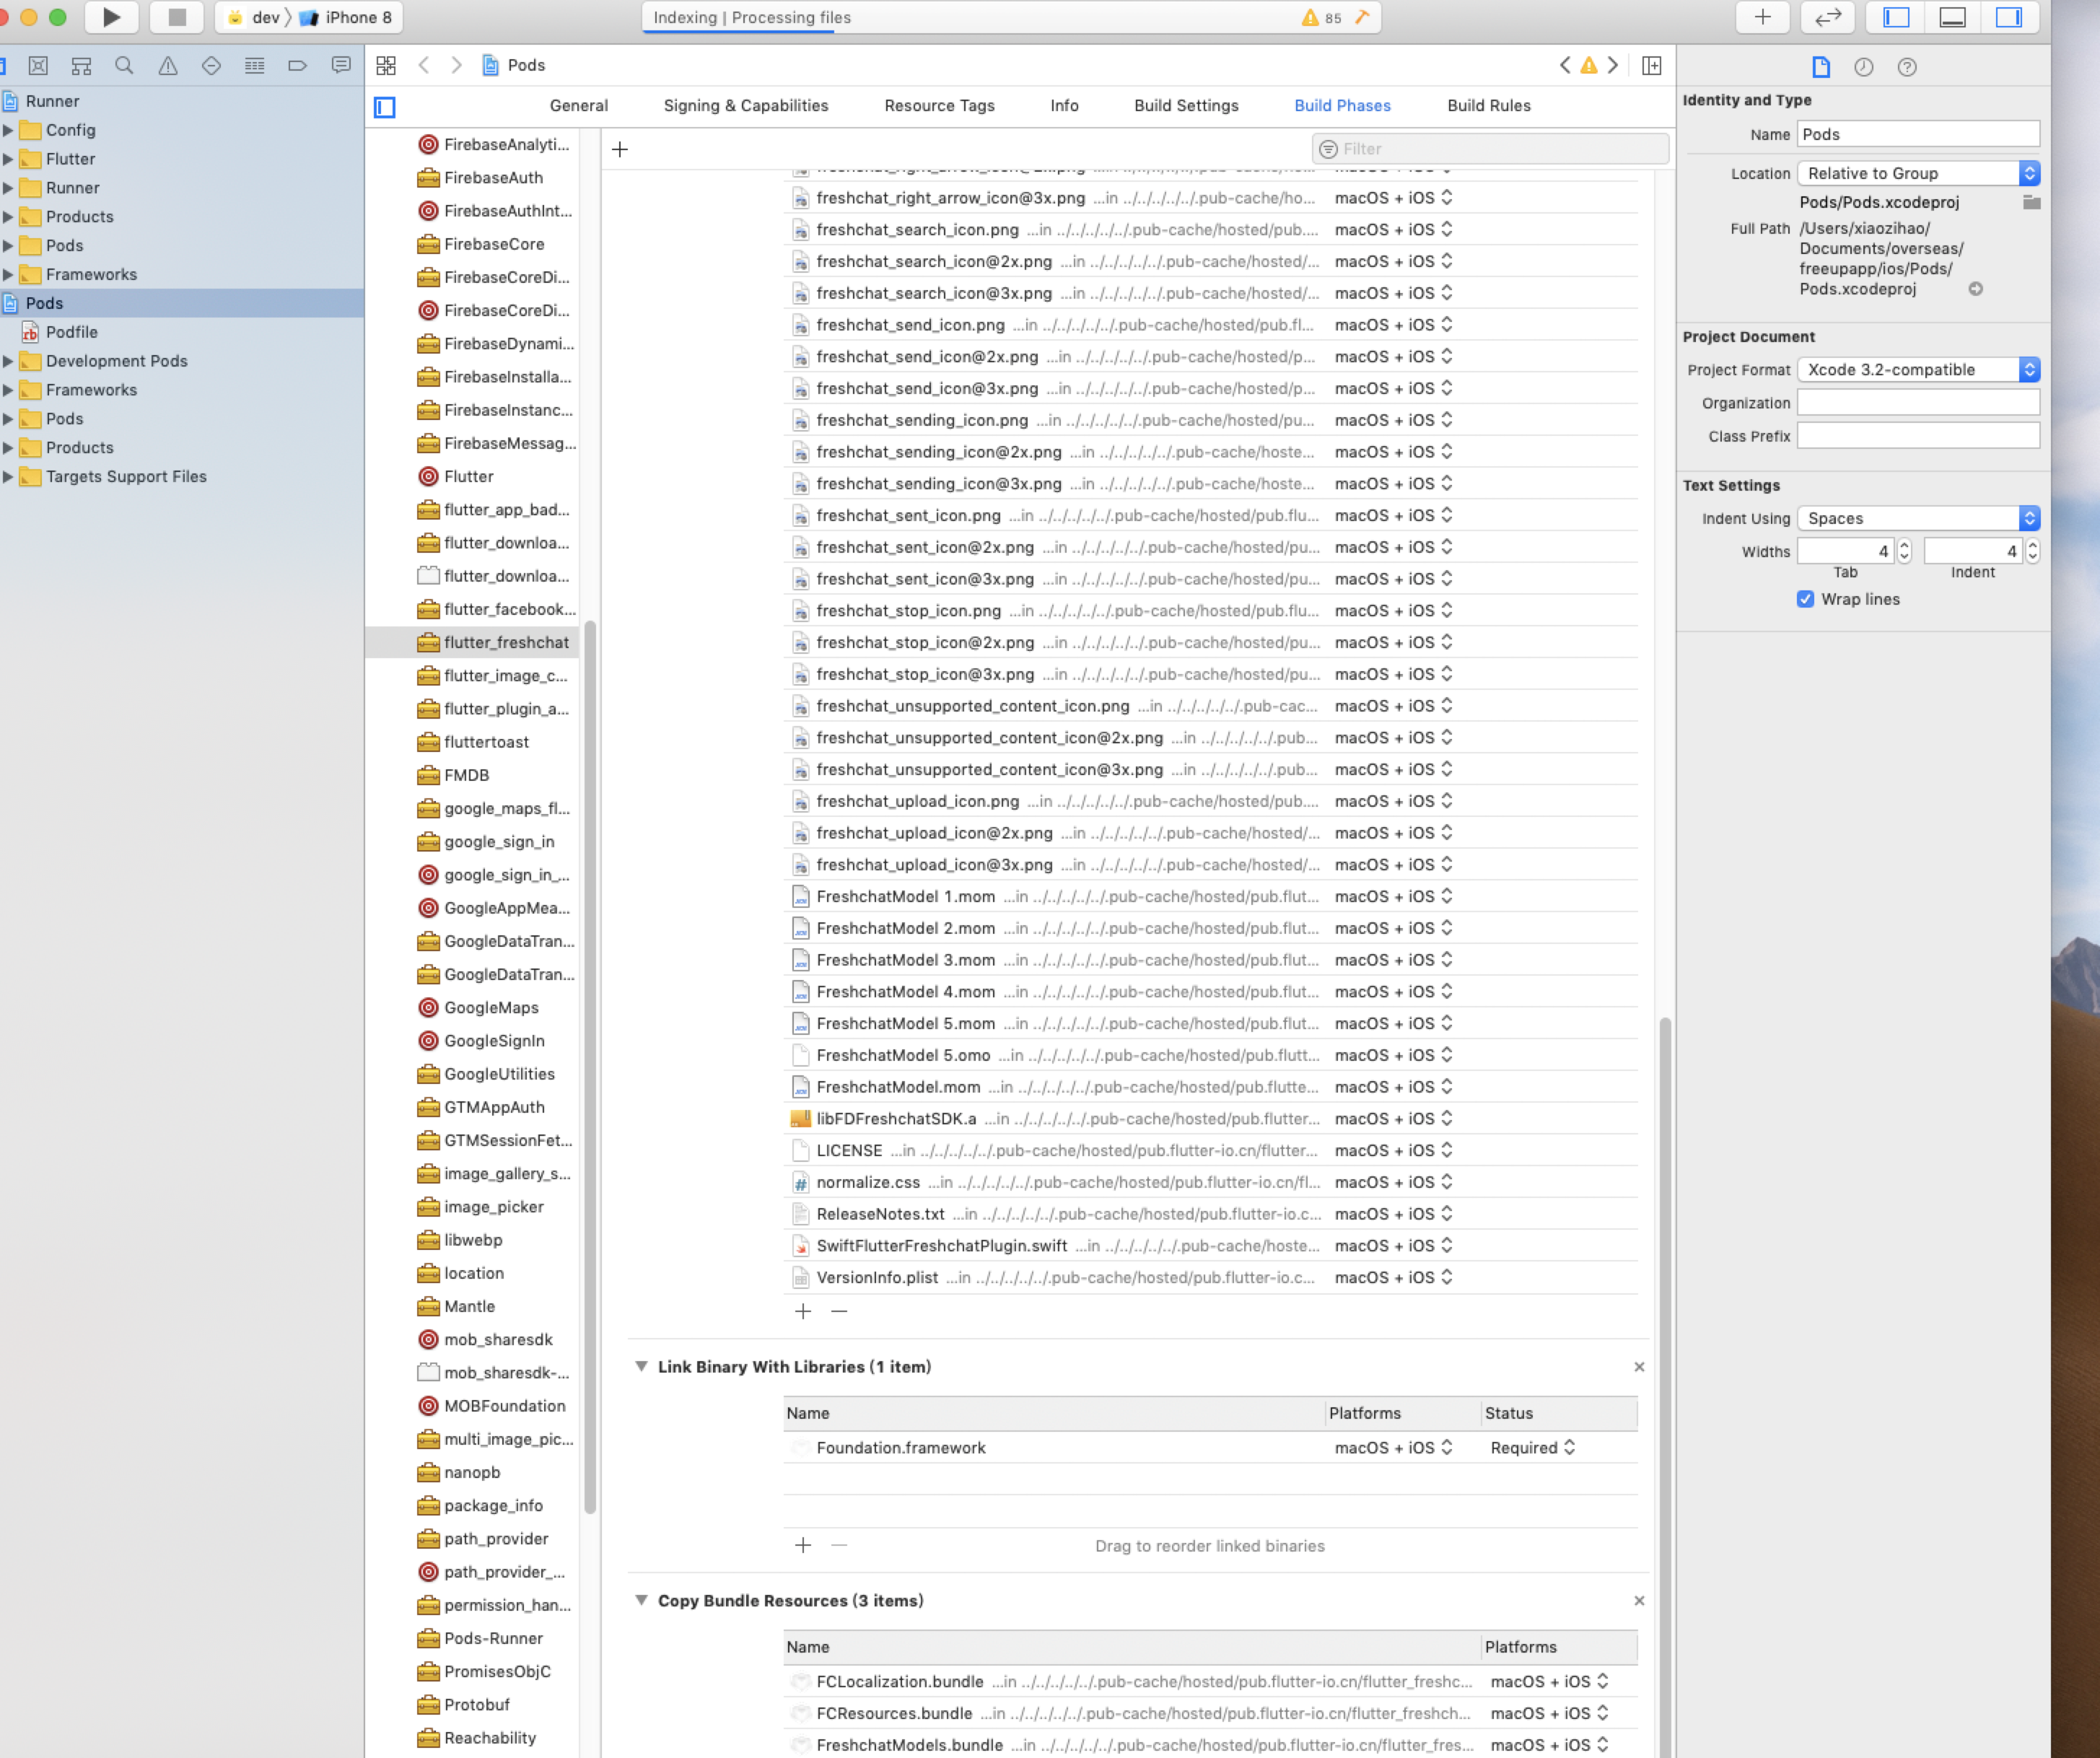Open the Project Format dropdown
2100x1758 pixels.
pyautogui.click(x=1918, y=370)
